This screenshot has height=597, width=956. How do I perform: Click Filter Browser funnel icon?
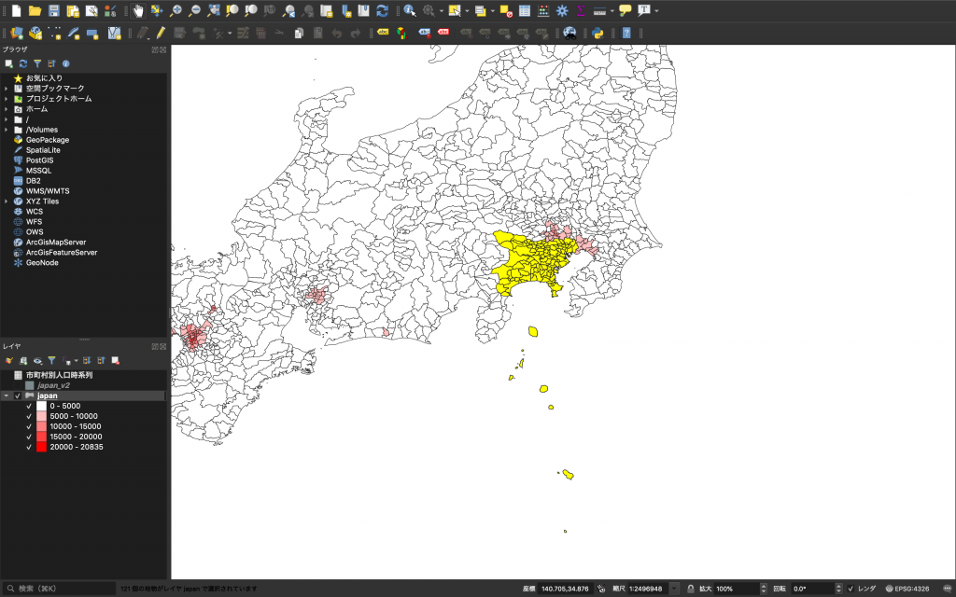pos(37,63)
